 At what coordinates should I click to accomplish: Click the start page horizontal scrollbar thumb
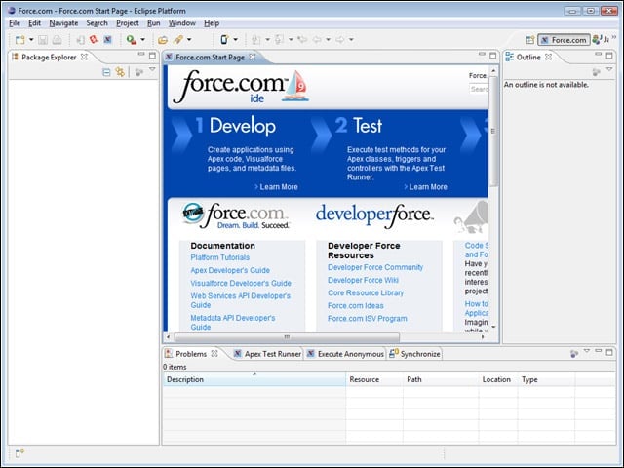pos(287,337)
